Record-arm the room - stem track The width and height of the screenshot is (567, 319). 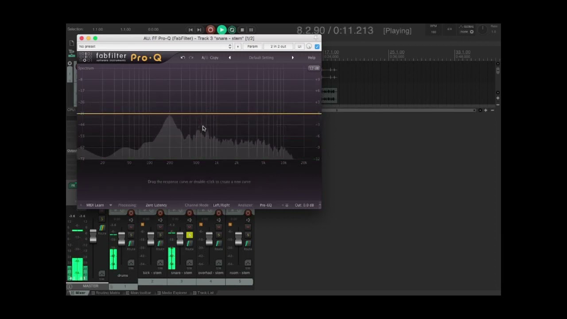click(x=248, y=213)
